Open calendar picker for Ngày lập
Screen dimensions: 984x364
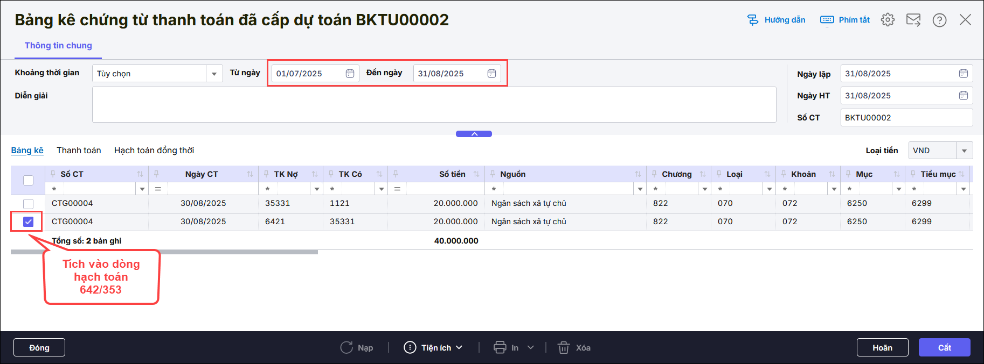(x=964, y=74)
